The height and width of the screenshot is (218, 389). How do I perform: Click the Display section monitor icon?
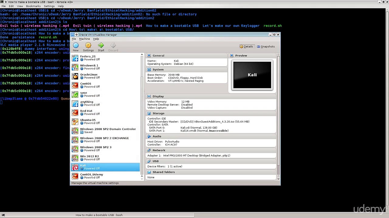coord(149,96)
